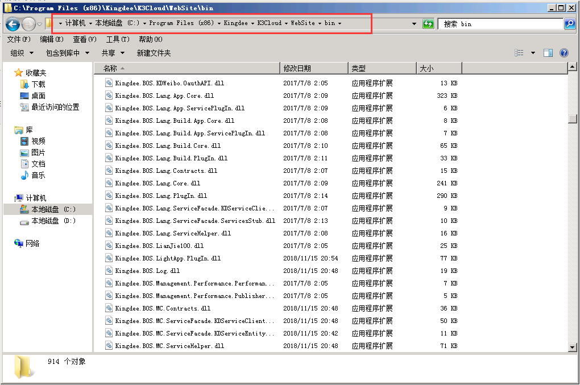Image resolution: width=580 pixels, height=385 pixels.
Task: Select 桌面 in the navigation pane
Action: click(38, 96)
